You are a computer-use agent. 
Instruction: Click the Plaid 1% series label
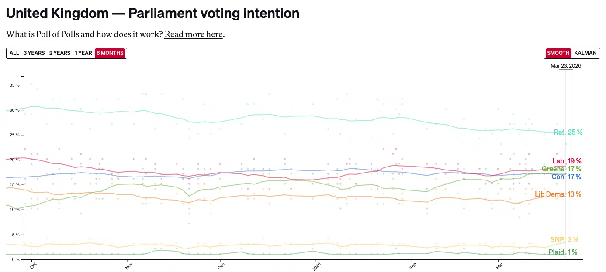coord(562,252)
